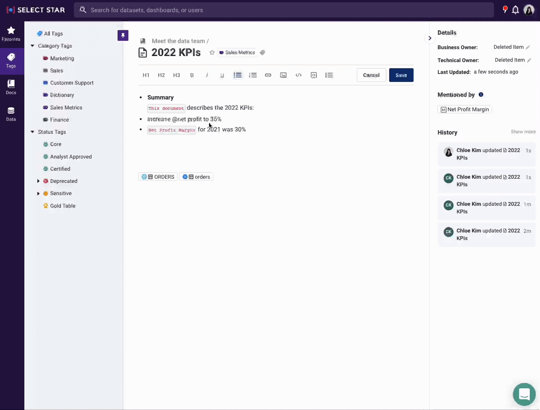Toggle the bulleted list button
This screenshot has height=410, width=540.
[x=238, y=75]
